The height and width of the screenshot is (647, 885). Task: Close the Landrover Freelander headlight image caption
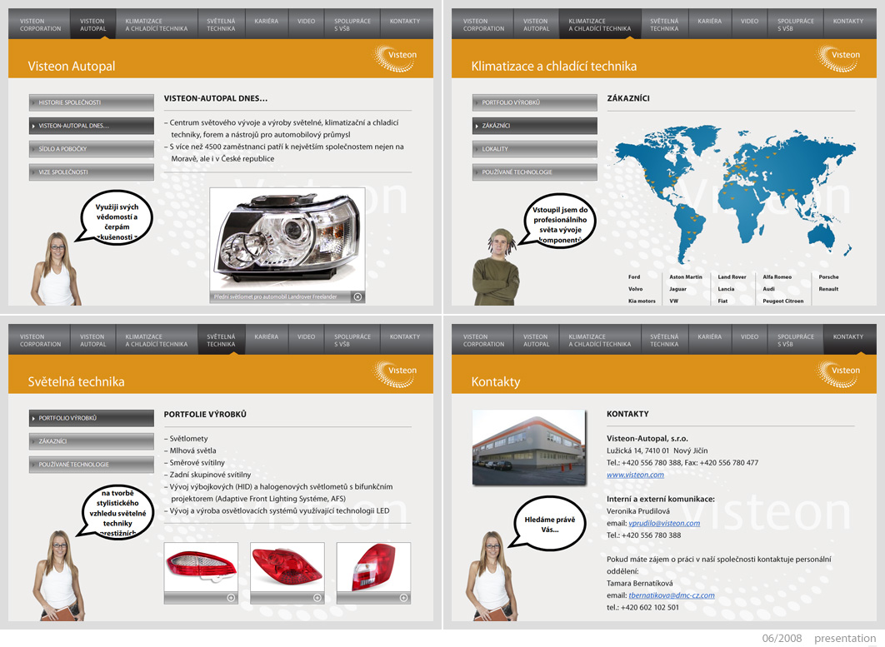pos(357,296)
